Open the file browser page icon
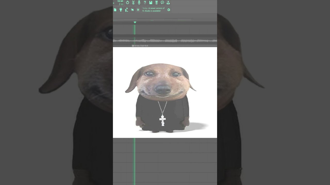The height and width of the screenshot is (185, 330). point(115,10)
